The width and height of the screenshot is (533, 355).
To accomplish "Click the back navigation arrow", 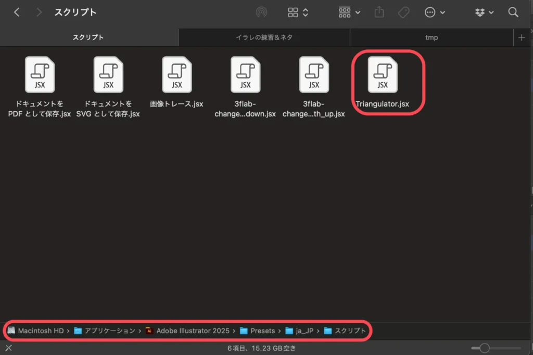I will click(x=16, y=12).
